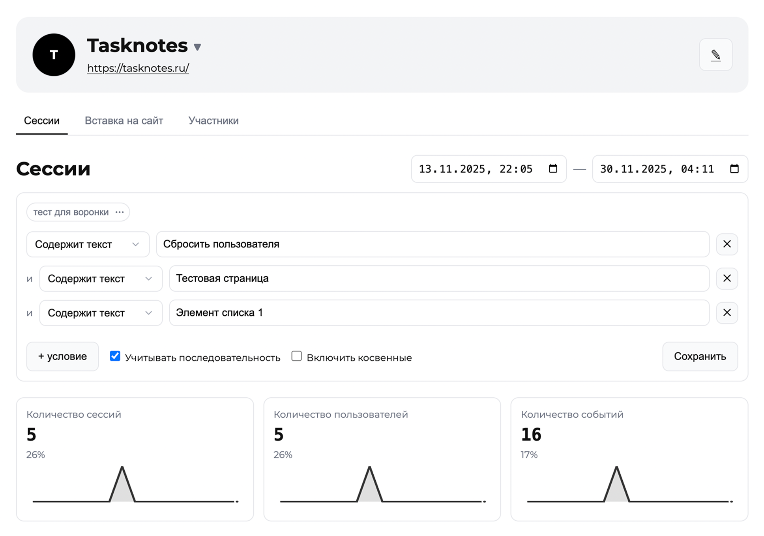
Task: Open calendar picker for end date
Action: (x=734, y=169)
